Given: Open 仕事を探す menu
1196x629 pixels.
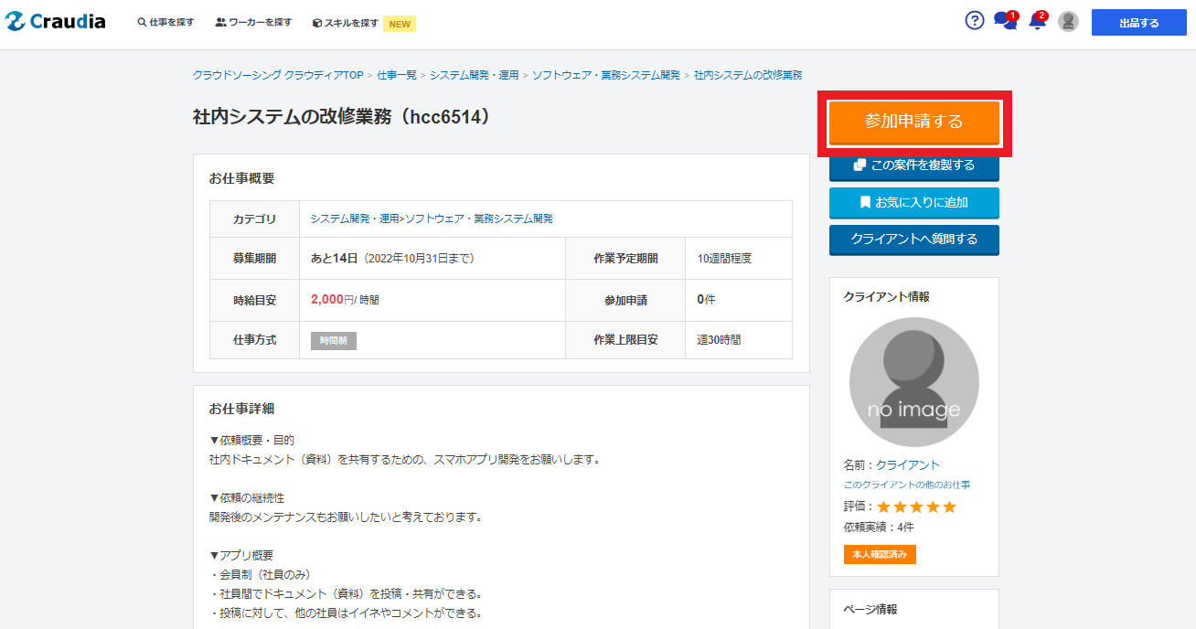Looking at the screenshot, I should coord(166,23).
